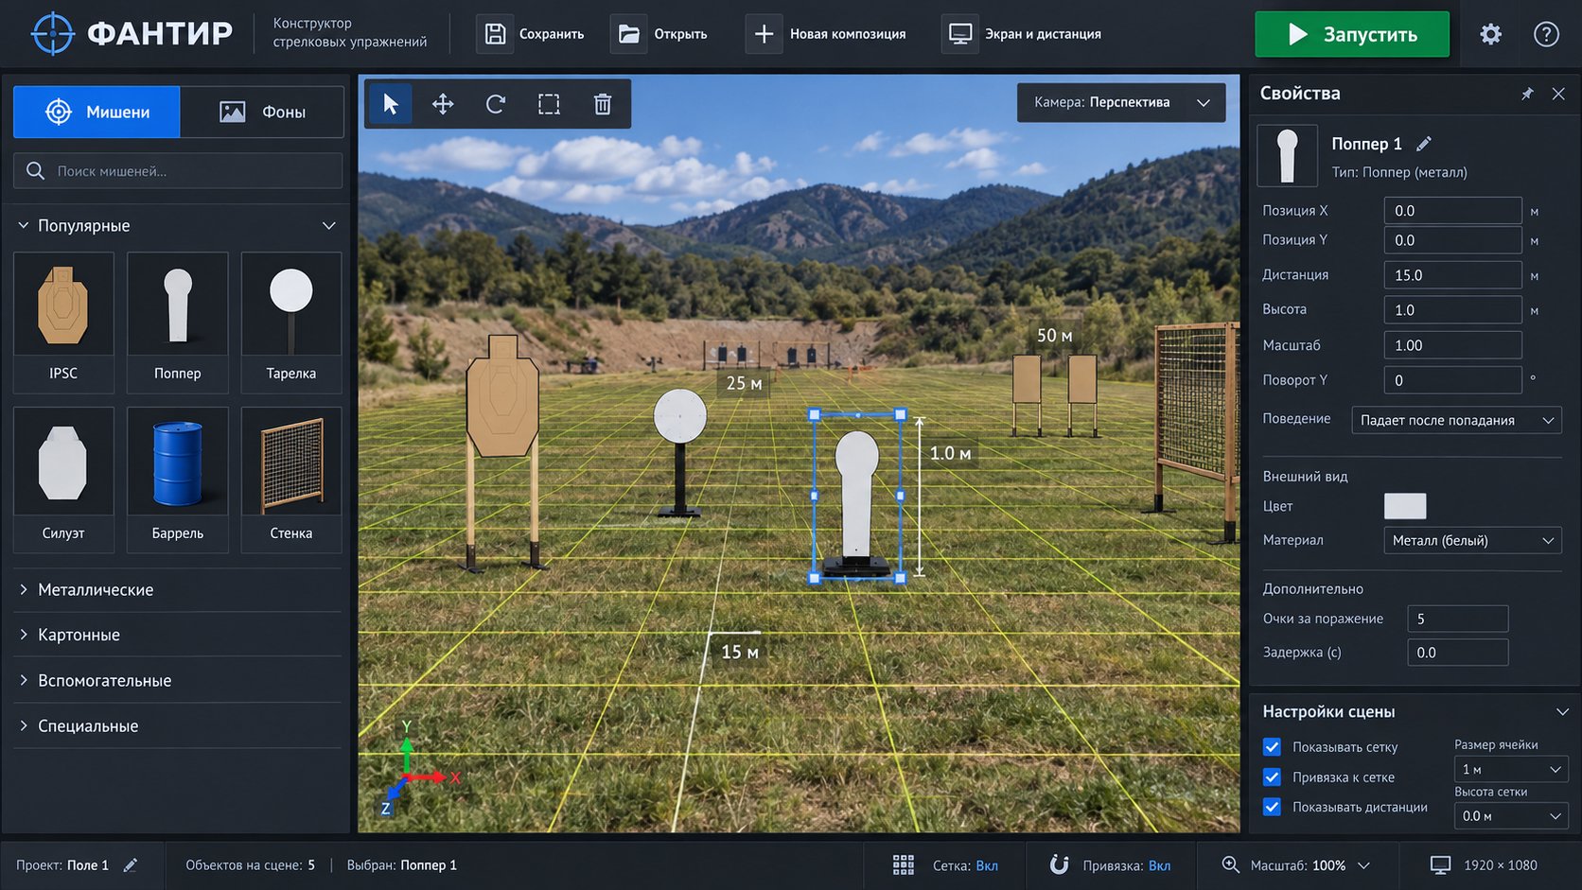1582x890 pixels.
Task: Choose the marquee selection tool
Action: pos(549,104)
